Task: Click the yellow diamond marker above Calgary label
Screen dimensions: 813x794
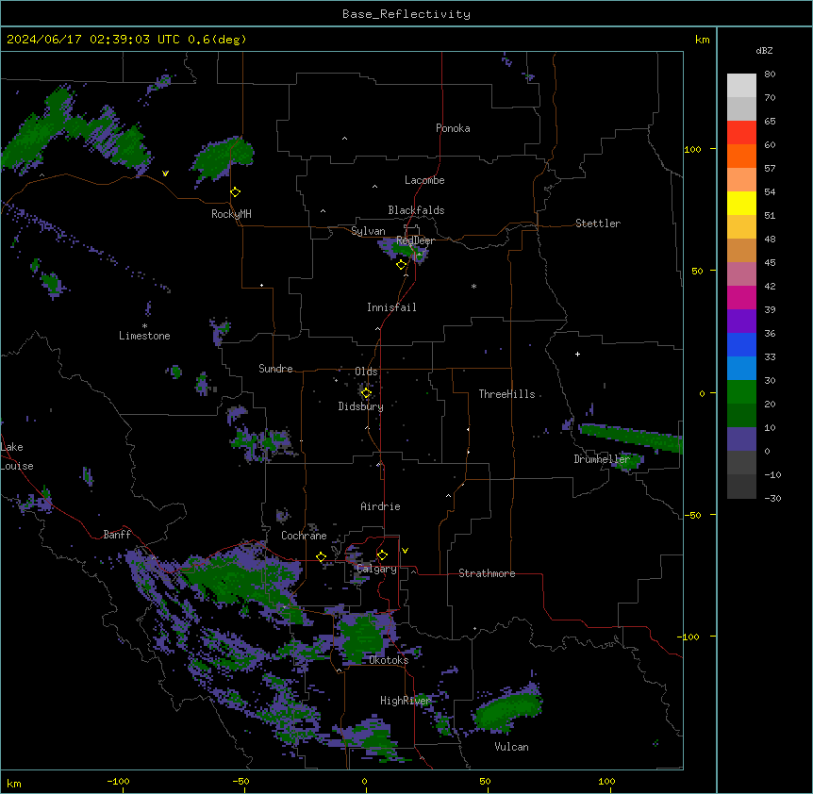Action: [382, 555]
